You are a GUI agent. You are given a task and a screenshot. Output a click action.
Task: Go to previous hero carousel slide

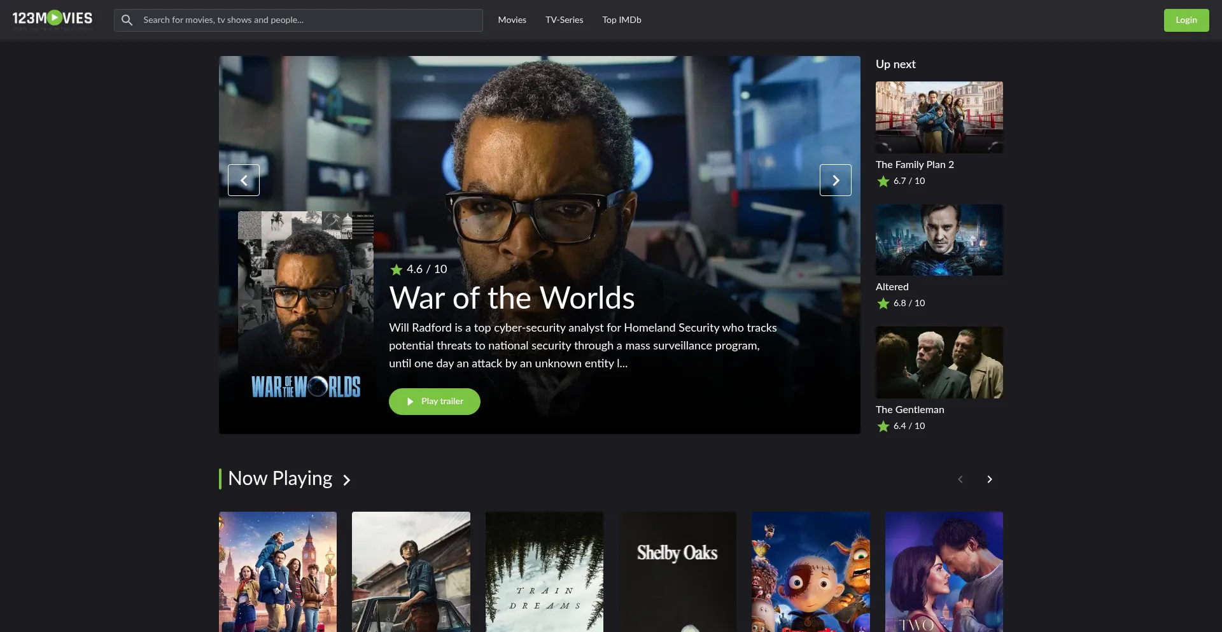pos(244,180)
